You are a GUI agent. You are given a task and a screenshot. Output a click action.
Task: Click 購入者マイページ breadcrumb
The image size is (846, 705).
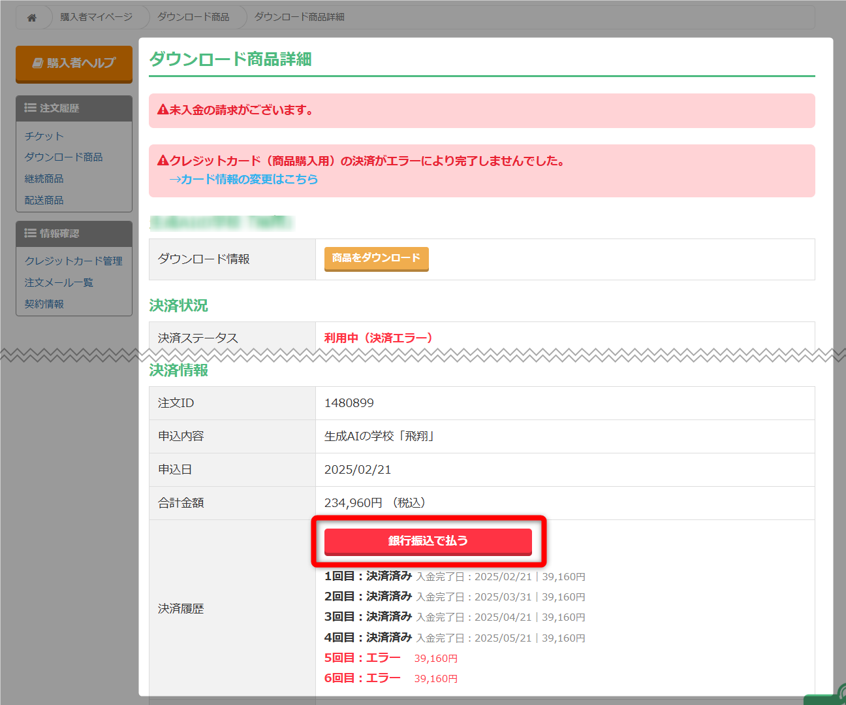[x=96, y=17]
